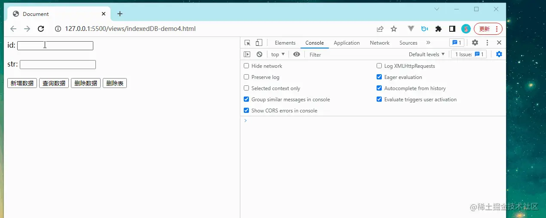
Task: Toggle device toolbar emulation
Action: pos(259,43)
